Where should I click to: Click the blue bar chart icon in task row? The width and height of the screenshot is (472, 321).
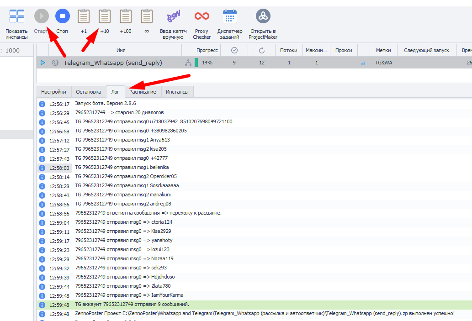pyautogui.click(x=363, y=63)
